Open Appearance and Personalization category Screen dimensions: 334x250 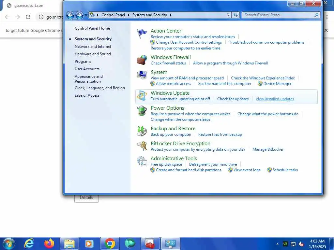(89, 79)
